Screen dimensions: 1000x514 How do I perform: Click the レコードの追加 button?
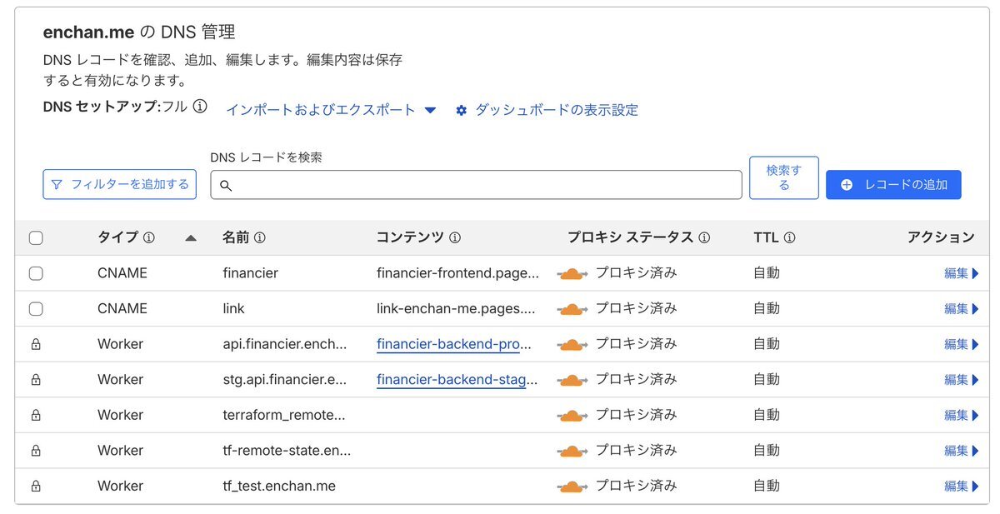(893, 185)
